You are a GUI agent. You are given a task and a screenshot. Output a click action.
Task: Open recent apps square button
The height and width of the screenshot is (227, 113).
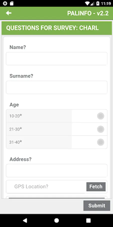(x=88, y=220)
